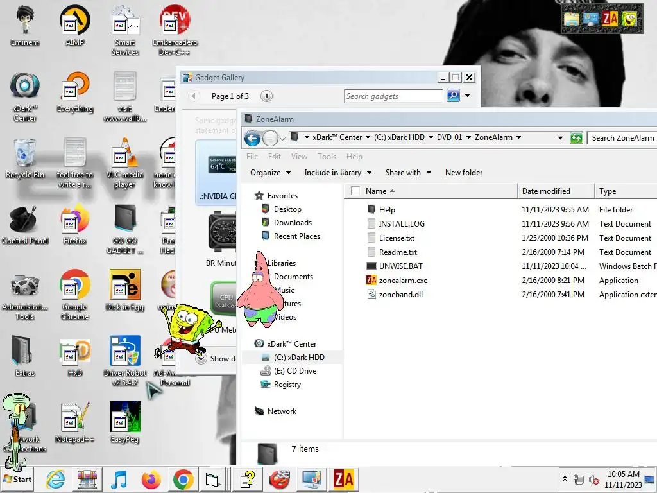
Task: Click in Search ZoneAlarm field
Action: [x=622, y=138]
